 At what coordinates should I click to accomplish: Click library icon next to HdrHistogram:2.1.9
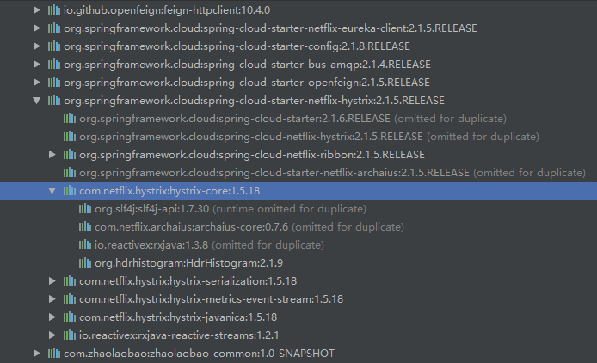coord(85,263)
